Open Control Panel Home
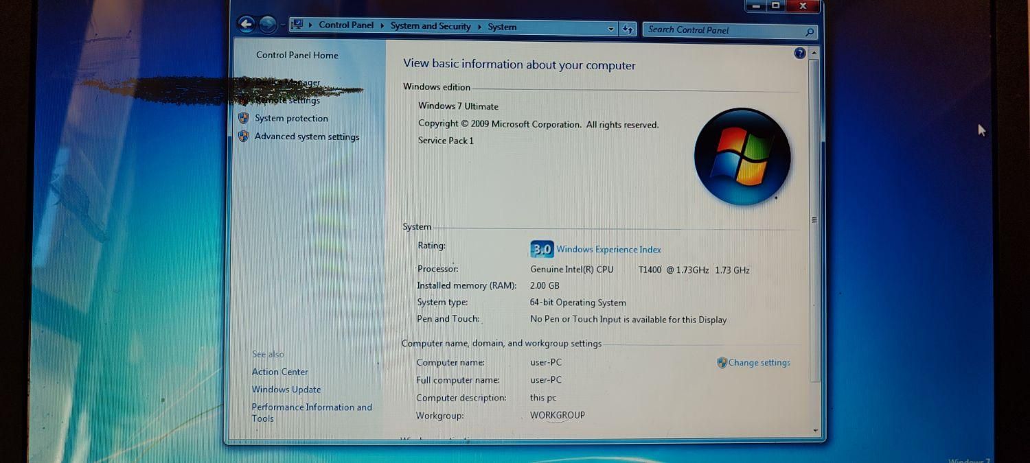The width and height of the screenshot is (1030, 463). point(297,55)
